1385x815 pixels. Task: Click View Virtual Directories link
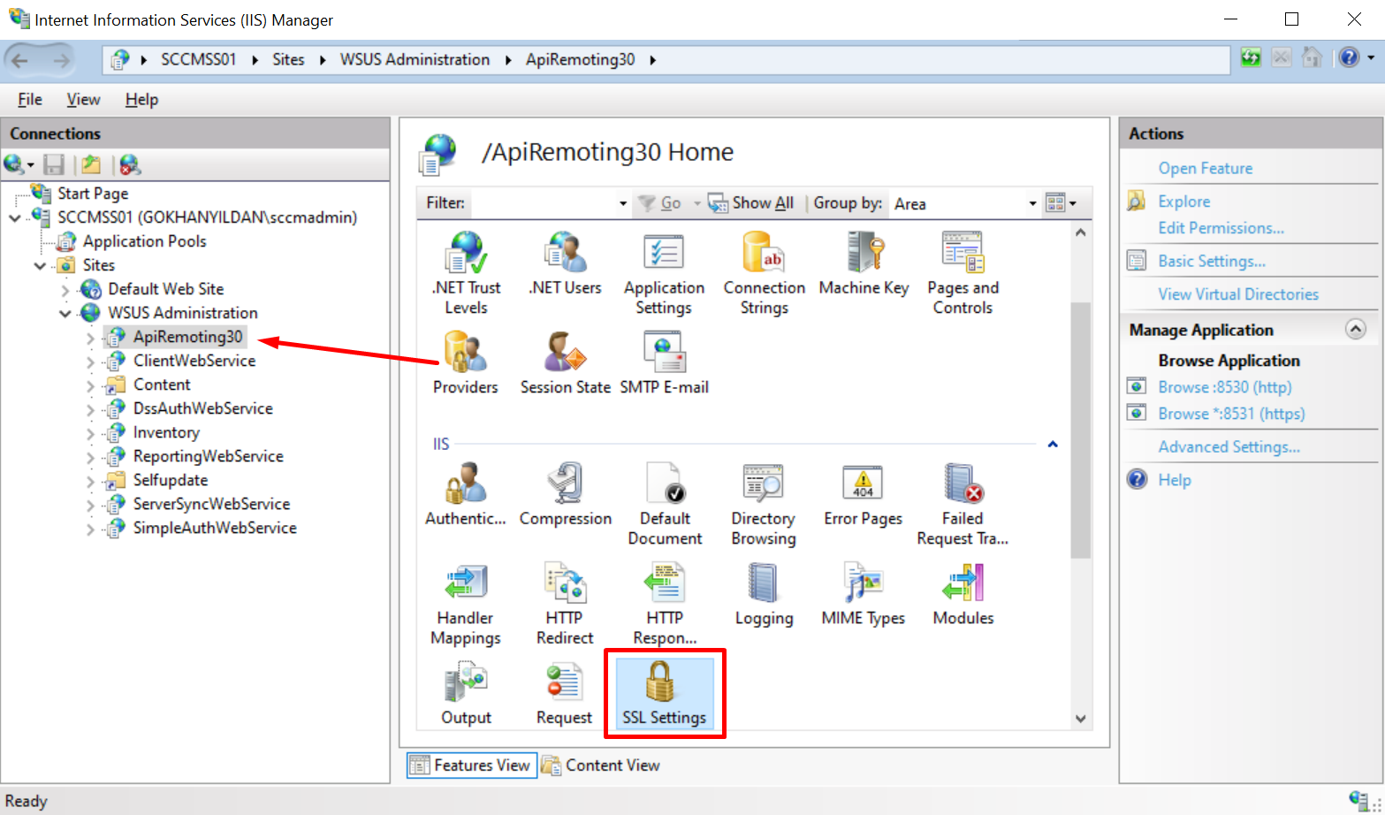[1238, 294]
